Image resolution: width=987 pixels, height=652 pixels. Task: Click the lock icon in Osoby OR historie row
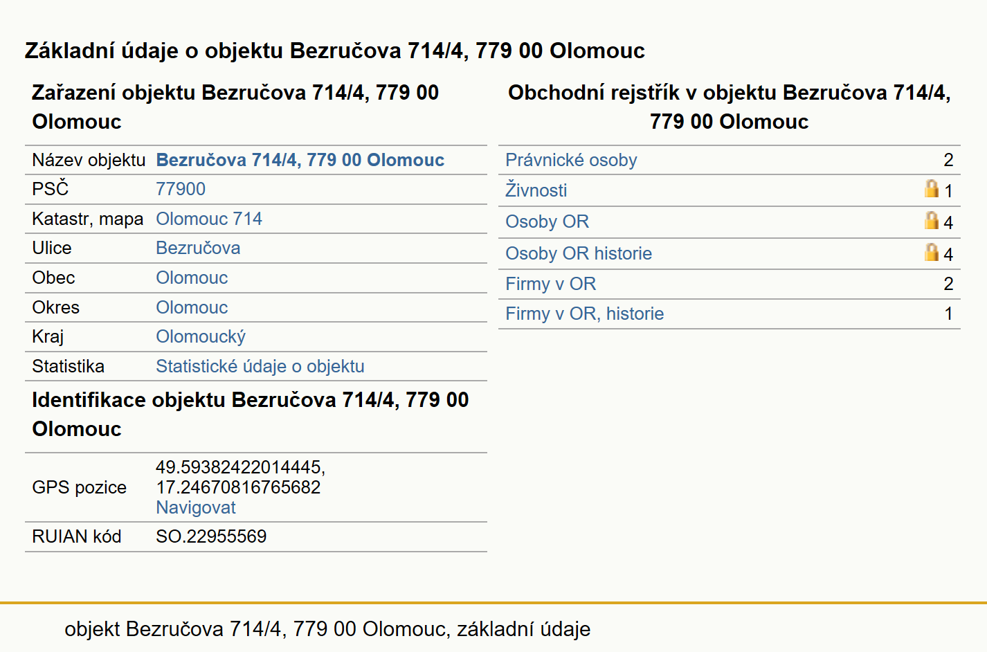point(932,253)
